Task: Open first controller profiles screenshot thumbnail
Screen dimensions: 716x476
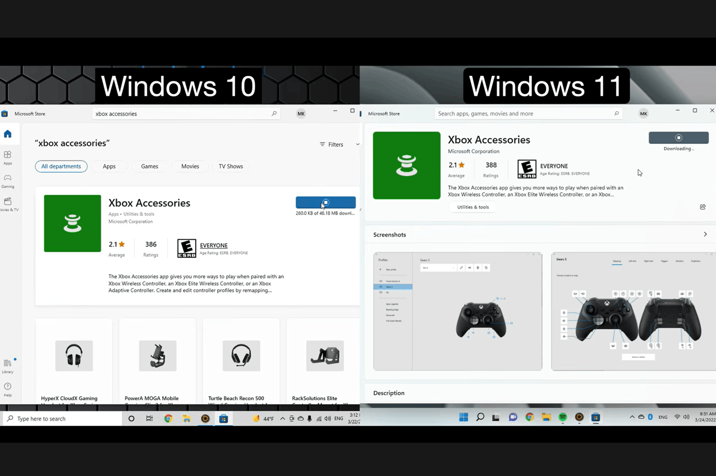Action: [458, 311]
